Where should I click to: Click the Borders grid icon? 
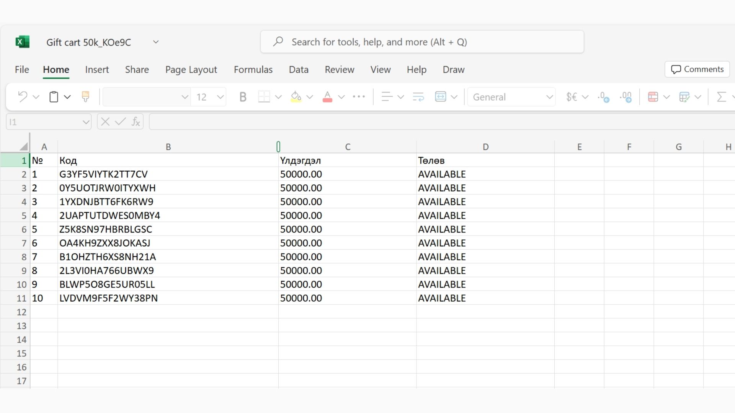[264, 97]
